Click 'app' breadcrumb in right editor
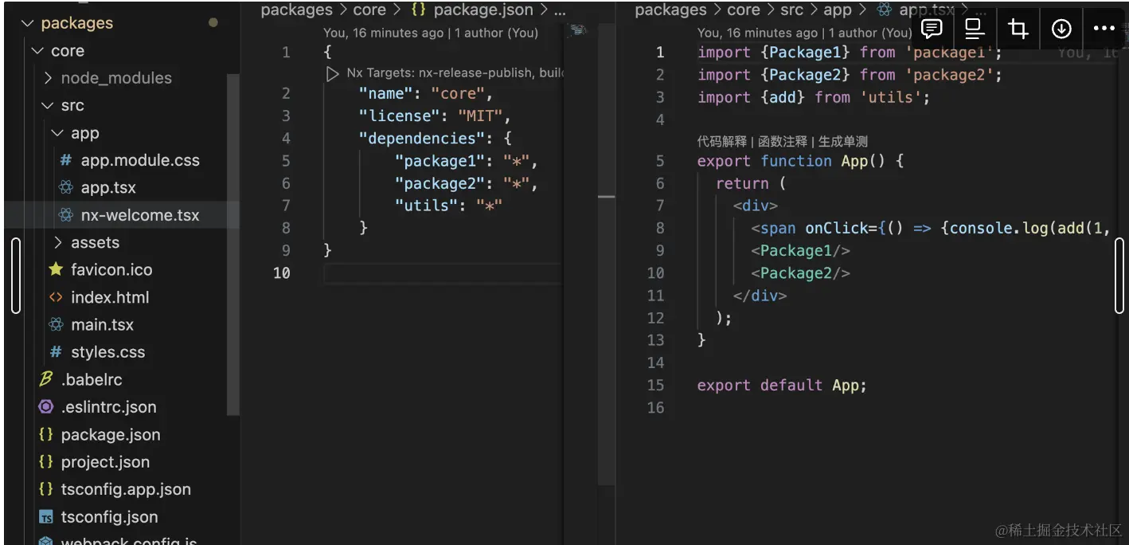Image resolution: width=1129 pixels, height=545 pixels. point(838,10)
